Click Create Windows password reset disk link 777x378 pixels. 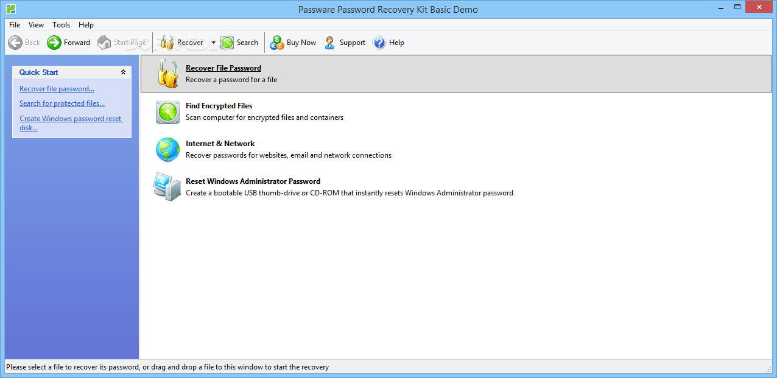tap(71, 123)
